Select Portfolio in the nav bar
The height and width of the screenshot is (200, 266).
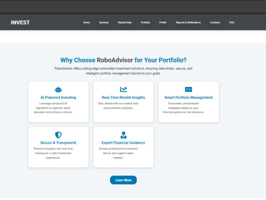pyautogui.click(x=146, y=22)
